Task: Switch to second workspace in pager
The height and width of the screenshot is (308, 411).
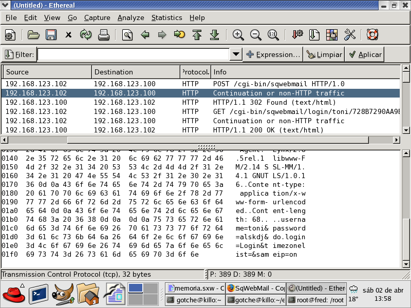Action: [x=151, y=288]
